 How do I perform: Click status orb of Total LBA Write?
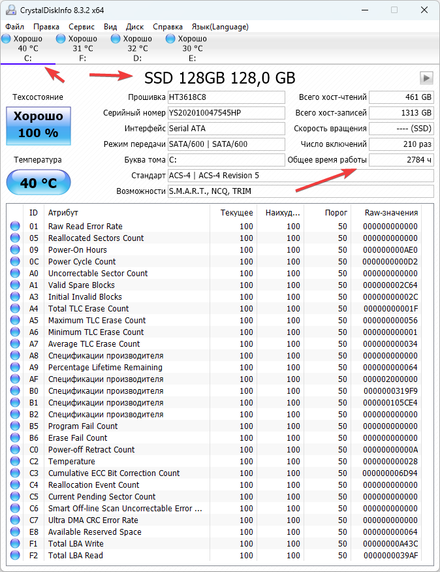[15, 543]
